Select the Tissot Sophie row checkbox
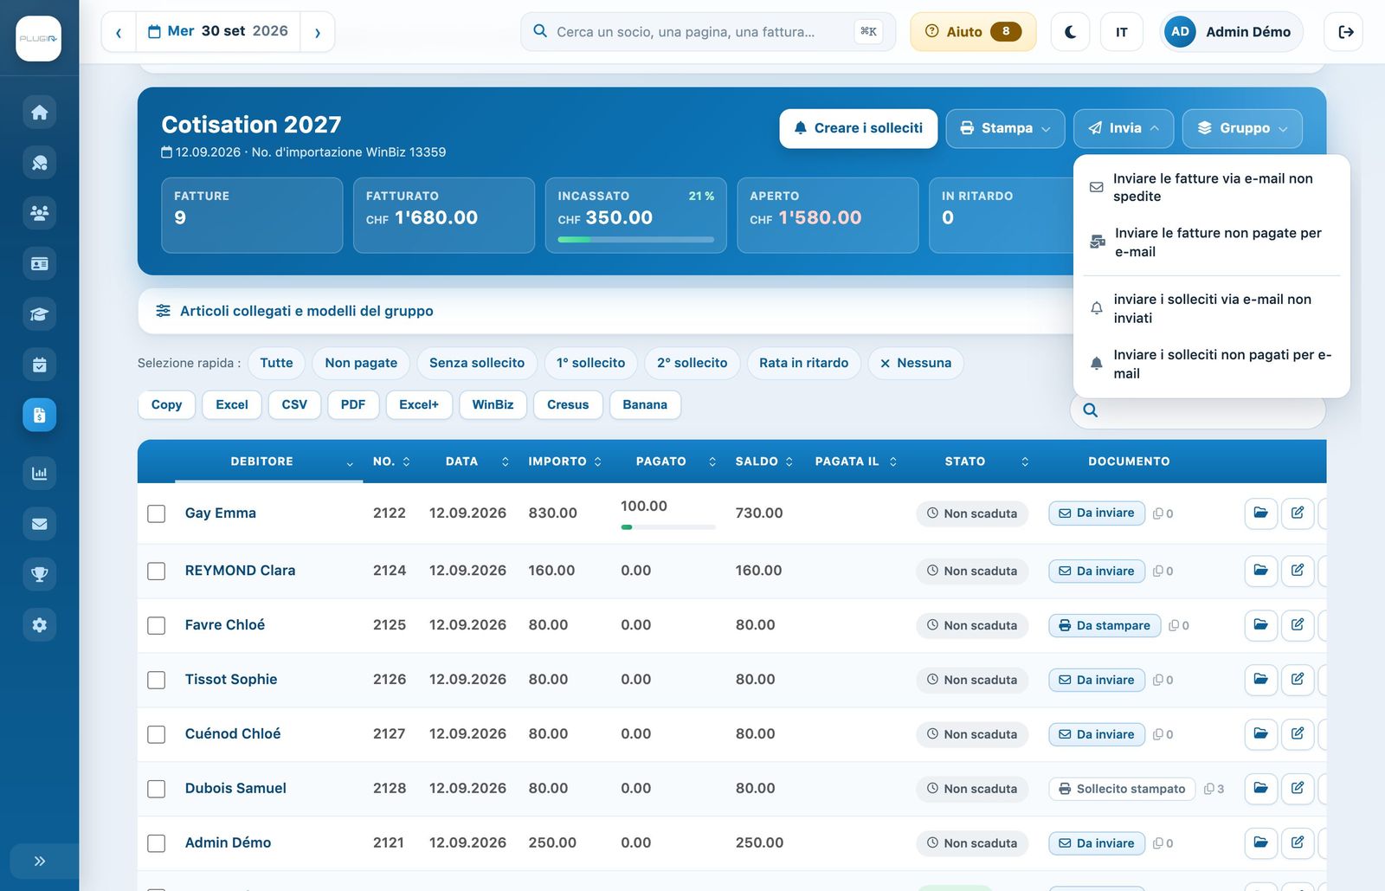Screen dimensions: 1385x891 (157, 681)
